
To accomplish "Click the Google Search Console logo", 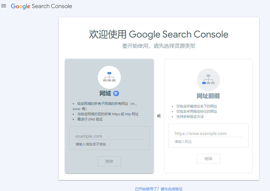I will coord(41,6).
